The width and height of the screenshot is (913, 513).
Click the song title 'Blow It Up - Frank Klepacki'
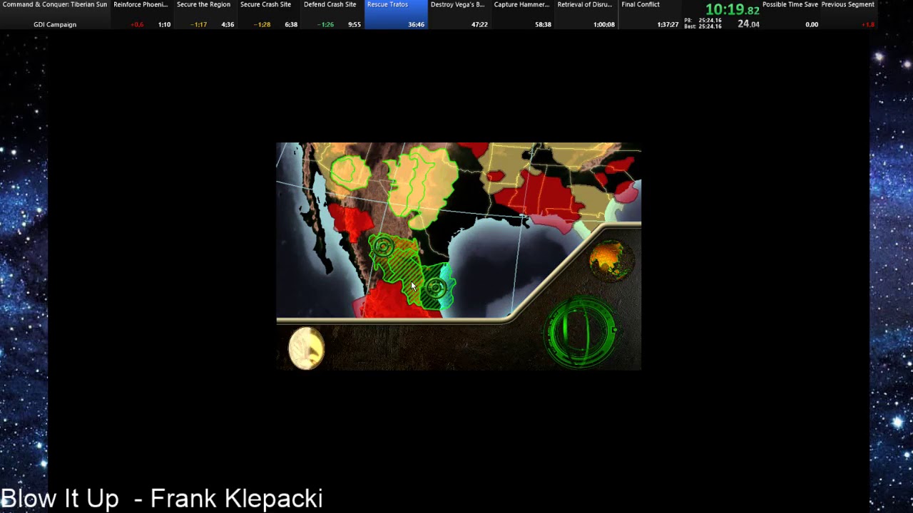click(162, 498)
